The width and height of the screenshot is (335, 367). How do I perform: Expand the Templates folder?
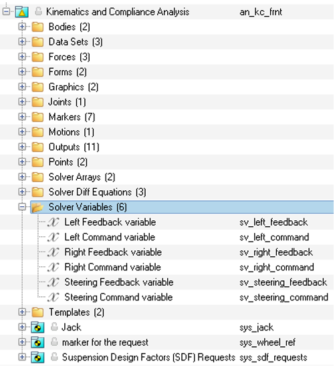(x=22, y=312)
